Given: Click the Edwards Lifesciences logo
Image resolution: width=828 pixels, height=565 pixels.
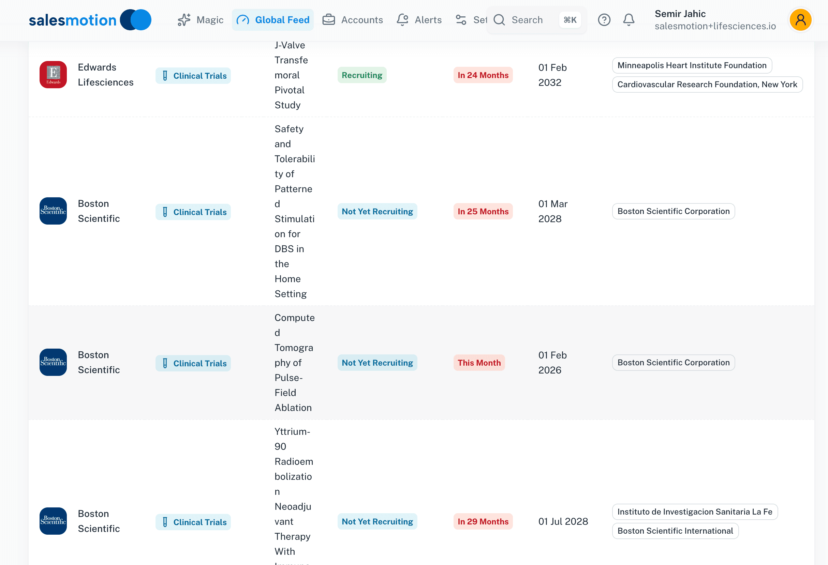Looking at the screenshot, I should tap(53, 75).
